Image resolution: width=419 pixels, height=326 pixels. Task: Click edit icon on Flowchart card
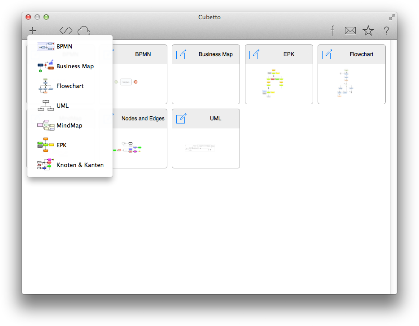[327, 54]
